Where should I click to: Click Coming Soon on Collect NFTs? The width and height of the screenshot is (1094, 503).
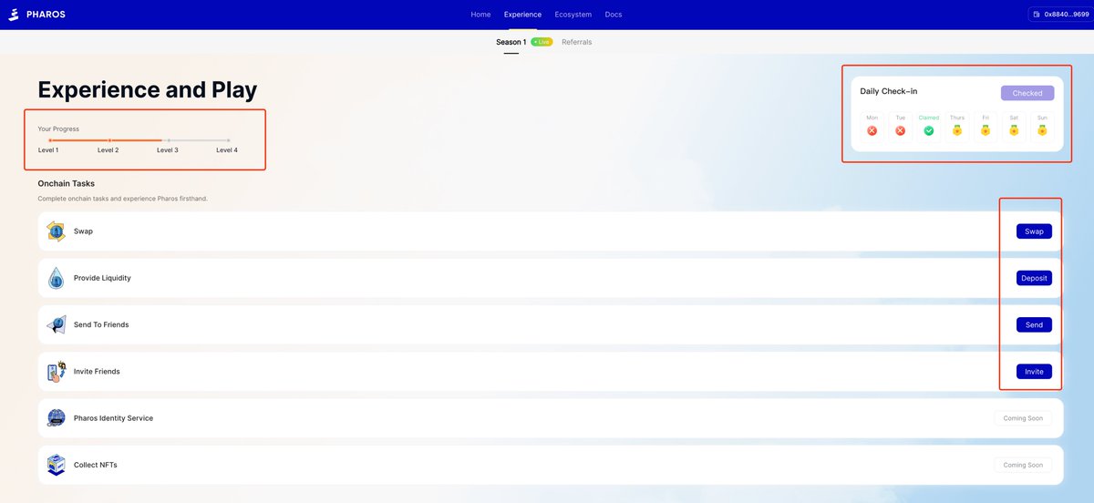coord(1023,465)
